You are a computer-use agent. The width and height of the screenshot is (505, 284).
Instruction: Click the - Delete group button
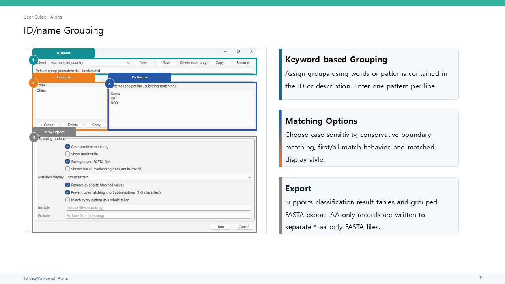[71, 125]
